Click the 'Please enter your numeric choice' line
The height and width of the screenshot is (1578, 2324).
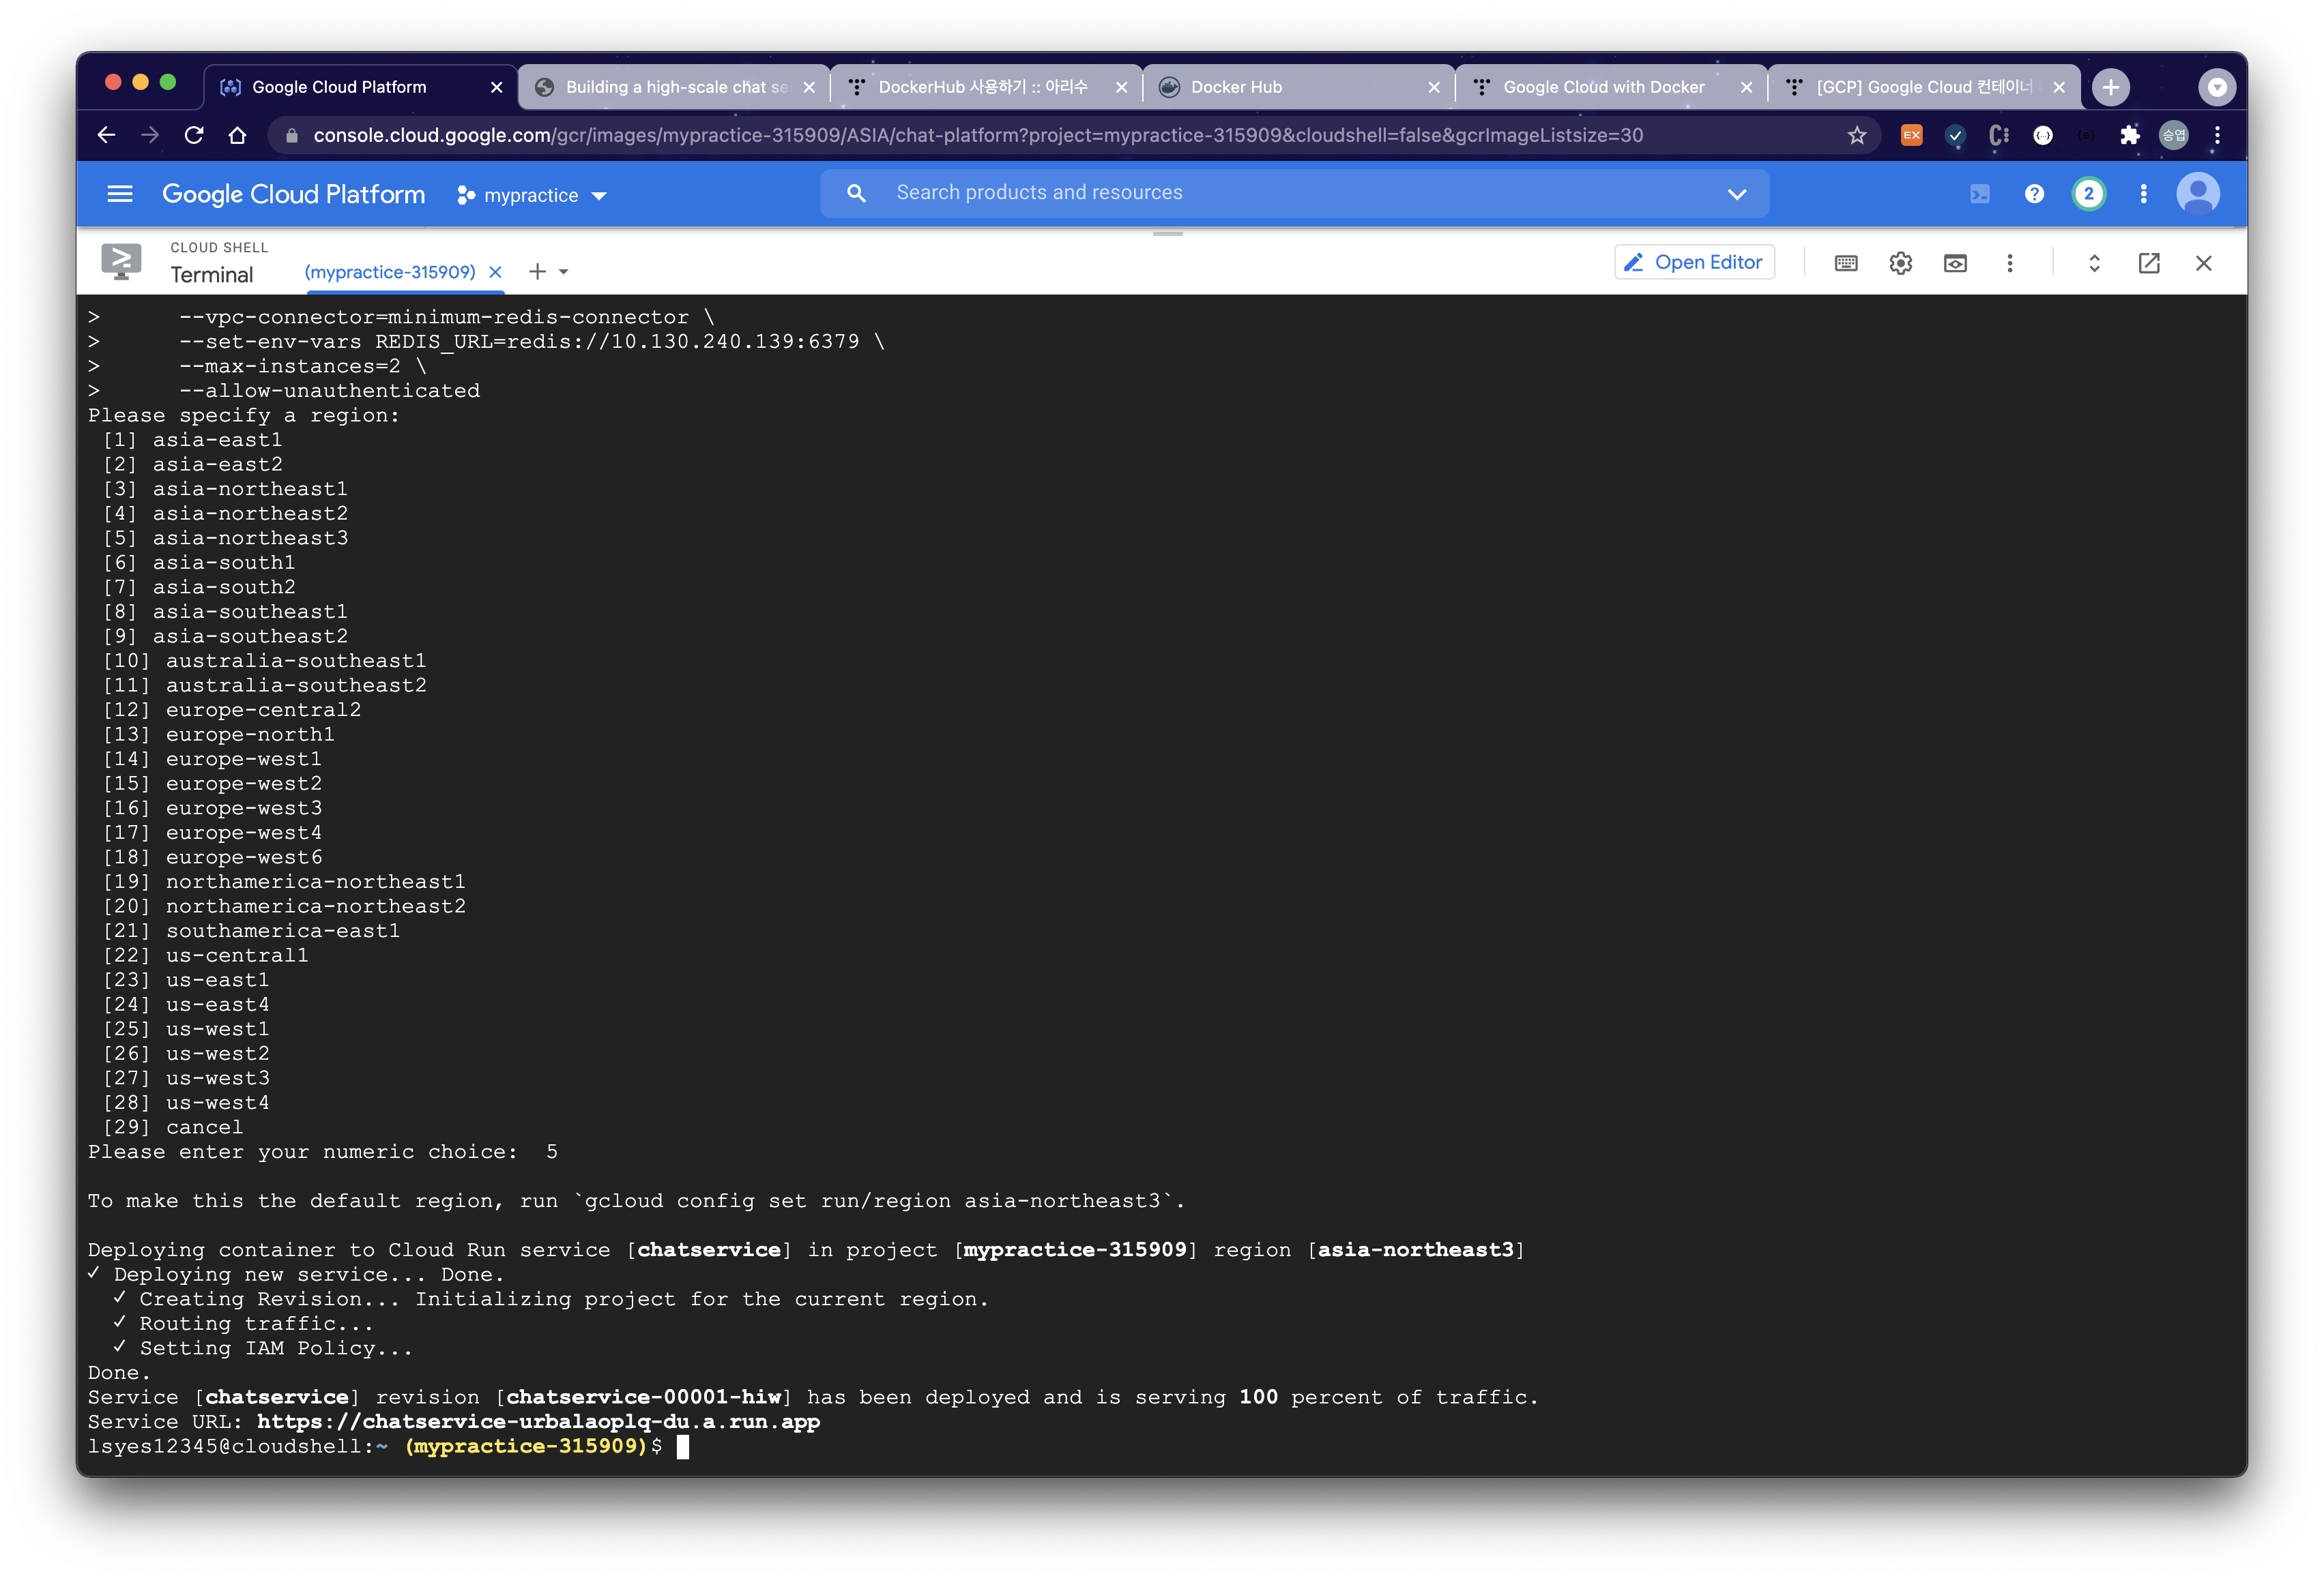coord(322,1151)
